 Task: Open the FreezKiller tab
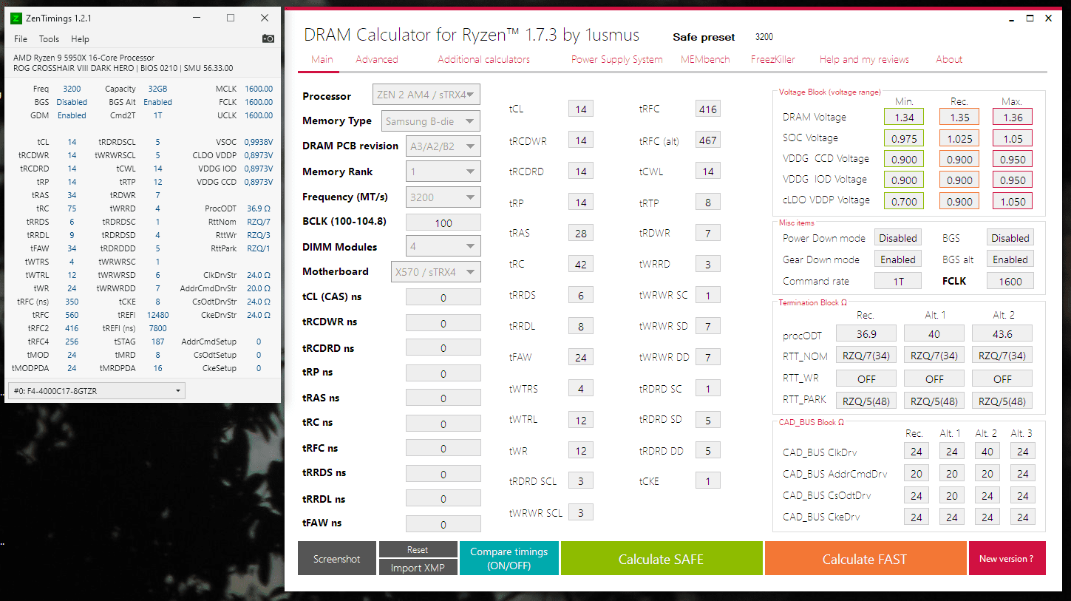[x=773, y=59]
